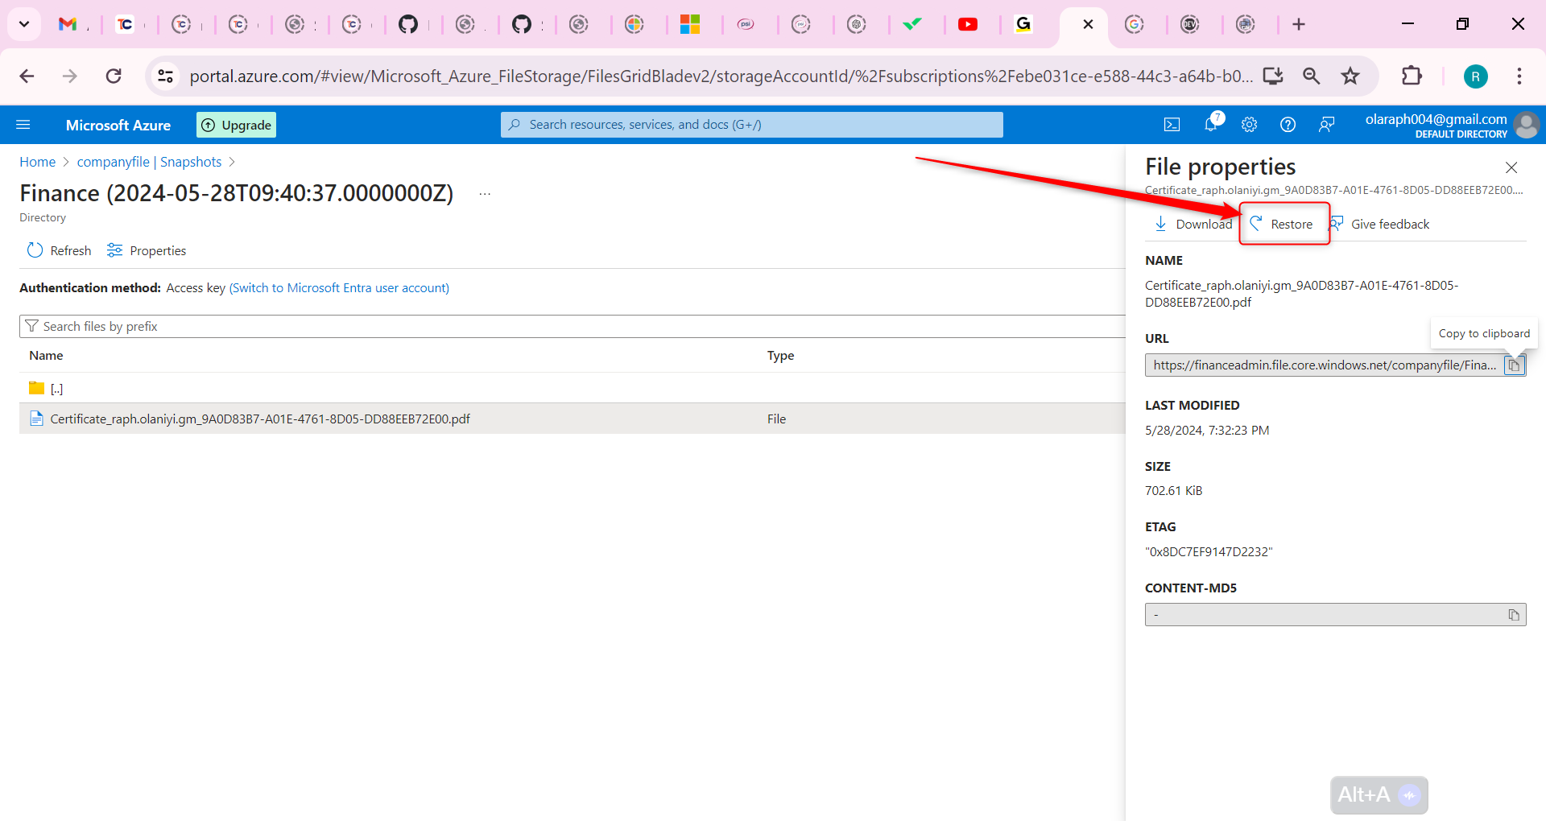The image size is (1546, 821).
Task: Go back to the previous browser page
Action: [27, 76]
